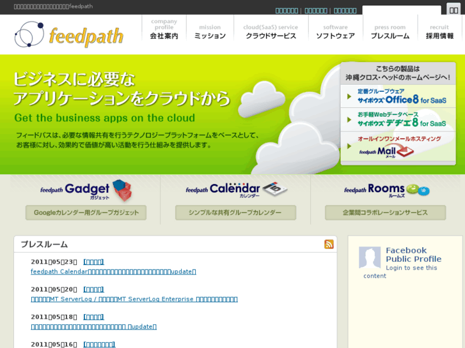465x348 pixels.
Task: Click the シンプルな共有グループカレンダー button
Action: click(x=235, y=213)
